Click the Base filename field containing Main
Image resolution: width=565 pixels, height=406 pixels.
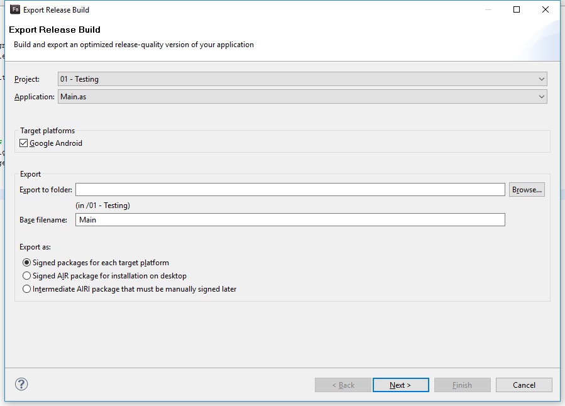(x=290, y=220)
